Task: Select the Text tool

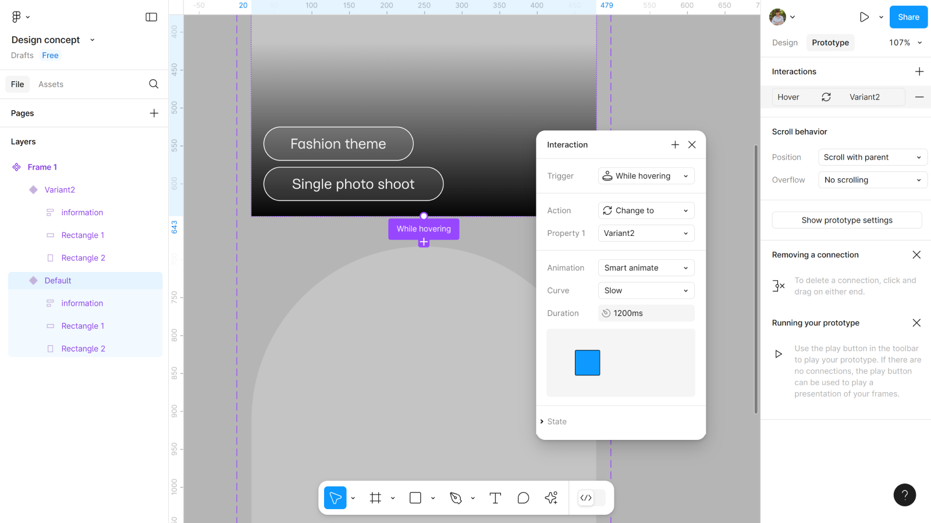Action: pyautogui.click(x=495, y=498)
